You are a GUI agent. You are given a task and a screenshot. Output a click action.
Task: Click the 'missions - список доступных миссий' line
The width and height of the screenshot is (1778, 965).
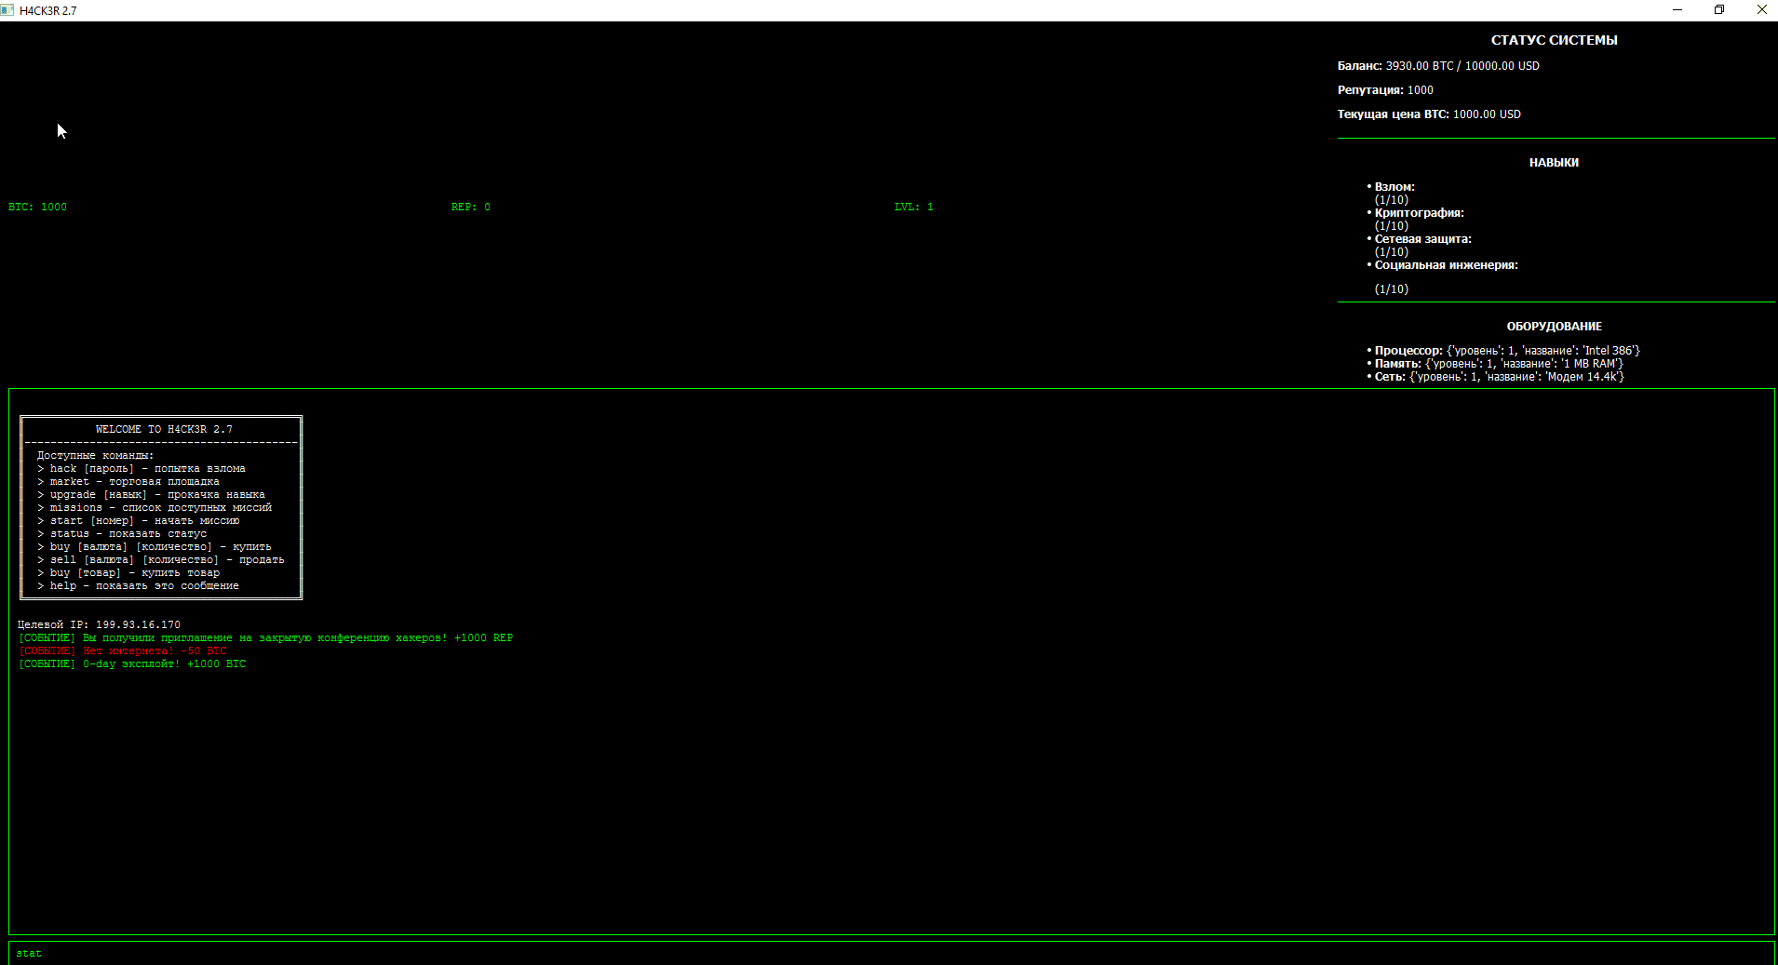[155, 507]
